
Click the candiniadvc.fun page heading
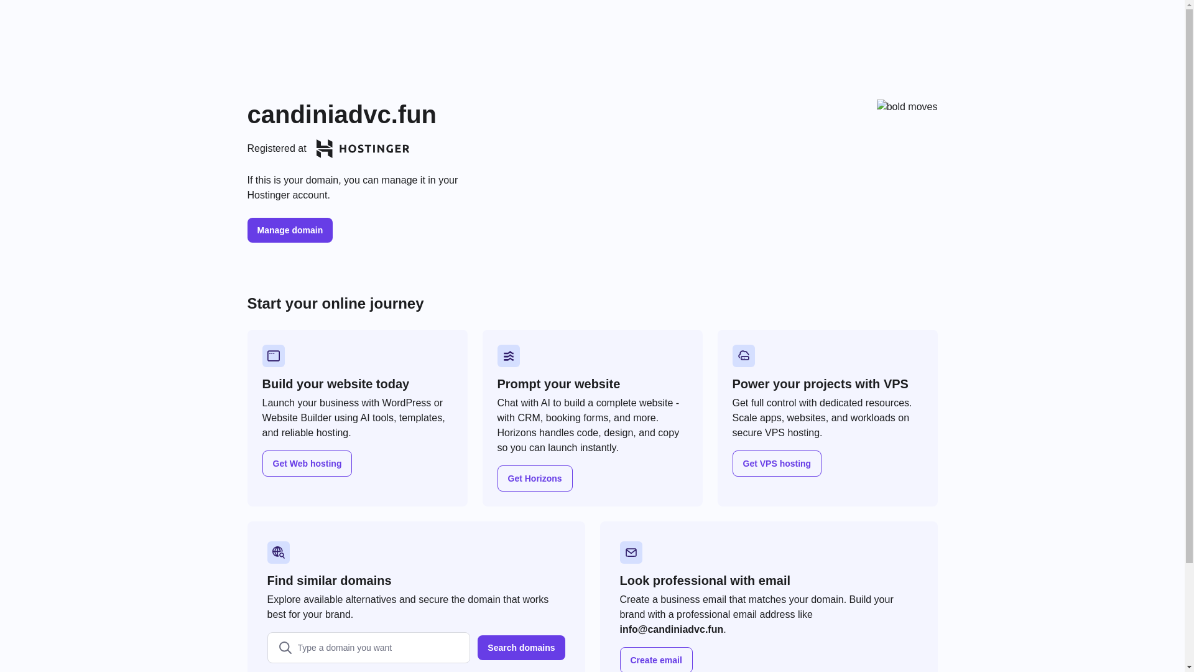(341, 114)
